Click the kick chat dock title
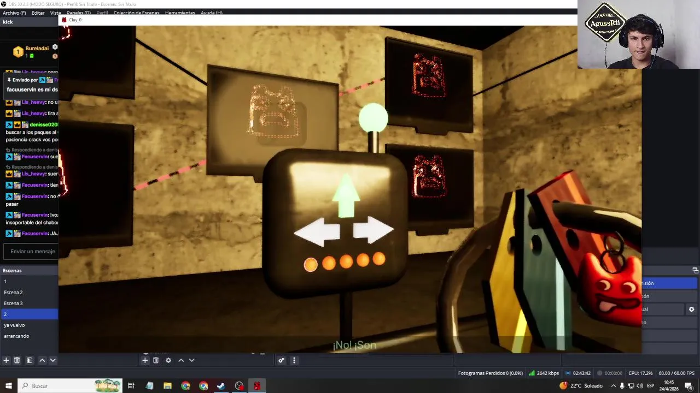700x393 pixels. [8, 22]
